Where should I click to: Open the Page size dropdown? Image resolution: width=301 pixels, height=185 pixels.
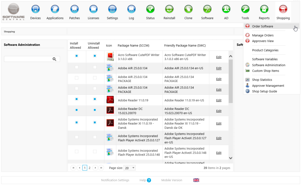click(x=130, y=168)
